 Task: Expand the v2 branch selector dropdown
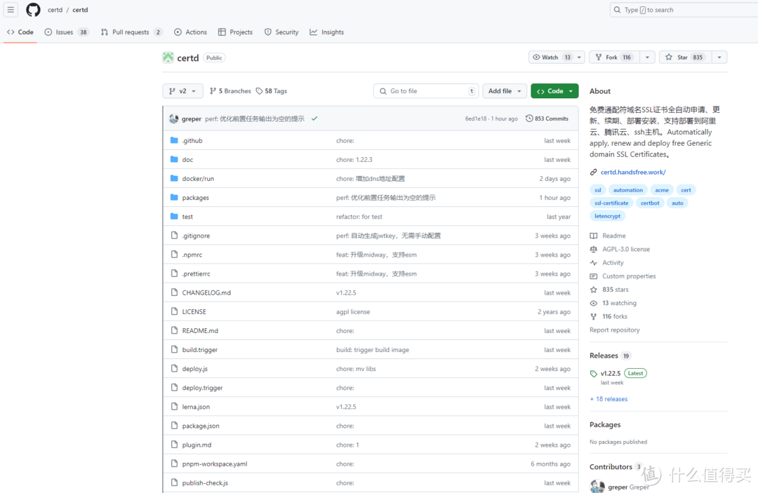pyautogui.click(x=182, y=91)
